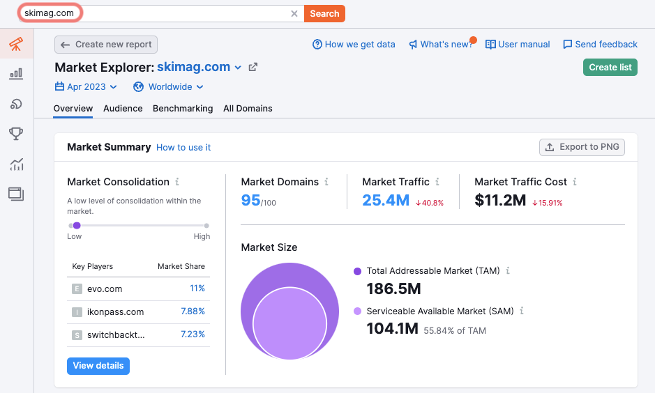Click the megaphone What's new icon
This screenshot has width=655, height=393.
(413, 45)
